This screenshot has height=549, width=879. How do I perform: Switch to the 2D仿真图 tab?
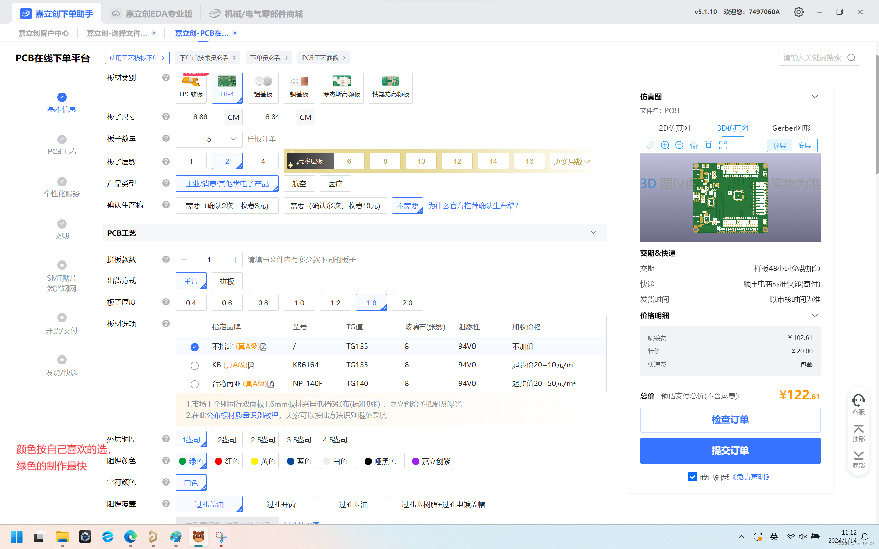pos(674,128)
